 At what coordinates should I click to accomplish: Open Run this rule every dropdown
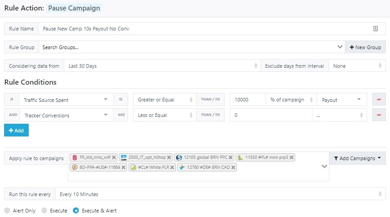pos(220,194)
